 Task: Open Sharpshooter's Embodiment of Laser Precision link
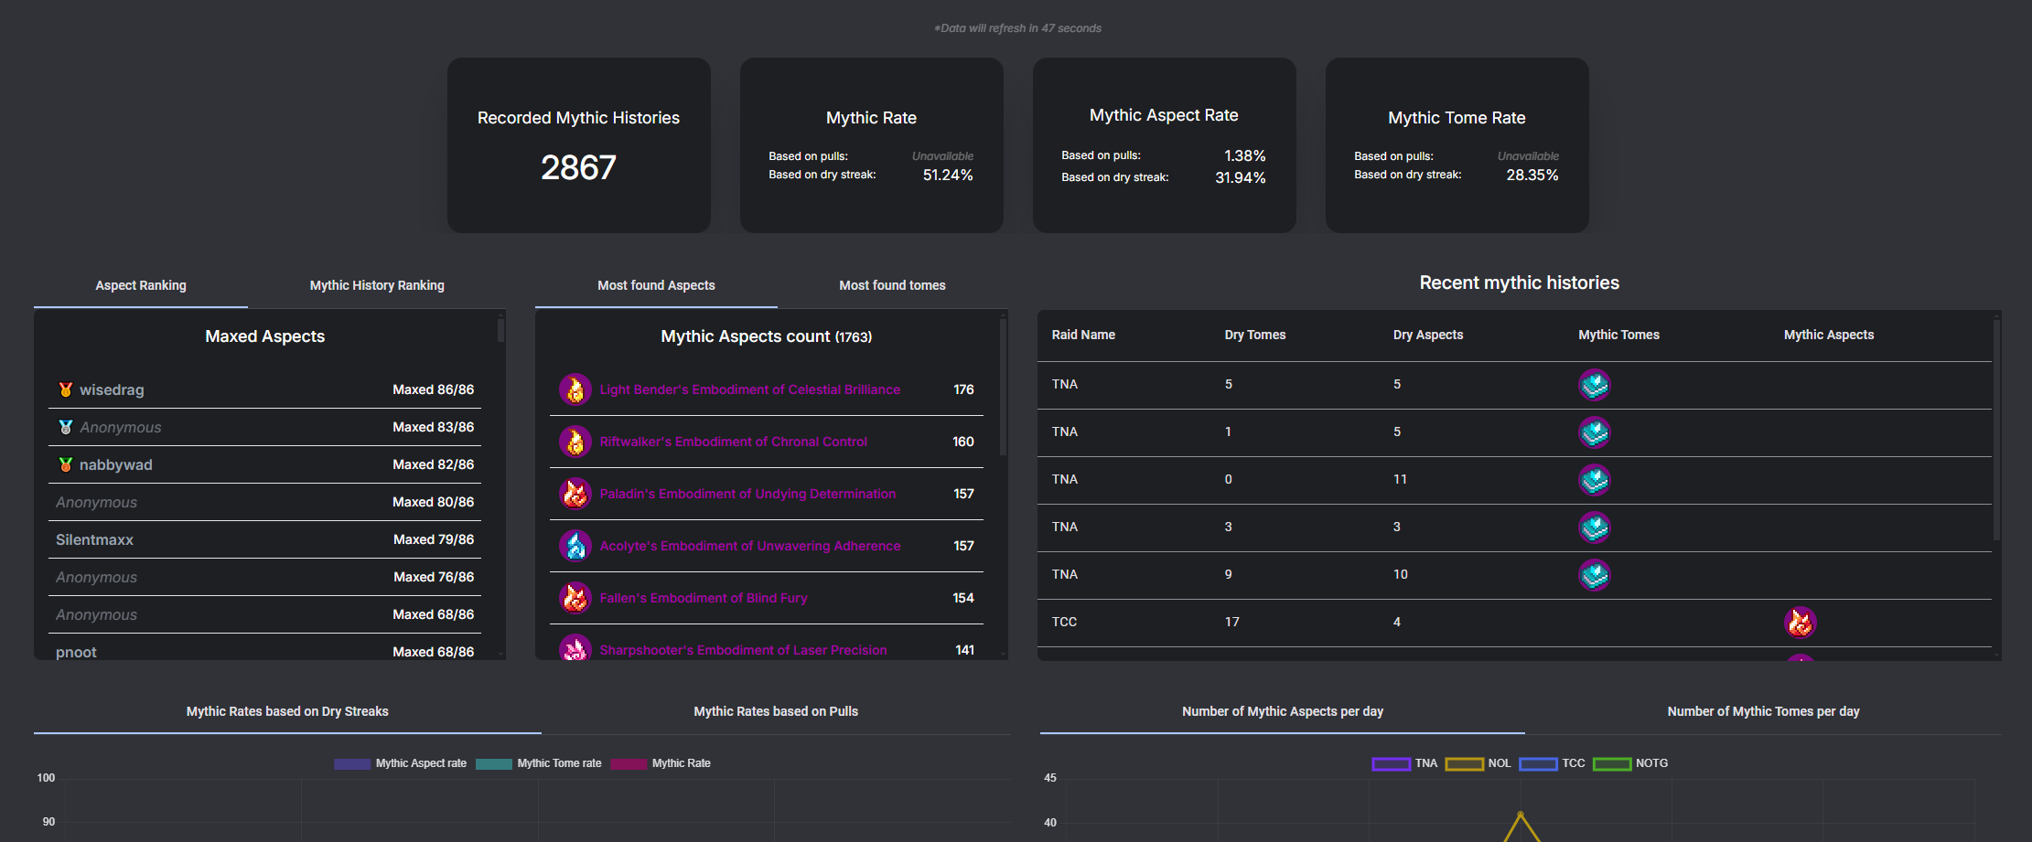(x=743, y=650)
